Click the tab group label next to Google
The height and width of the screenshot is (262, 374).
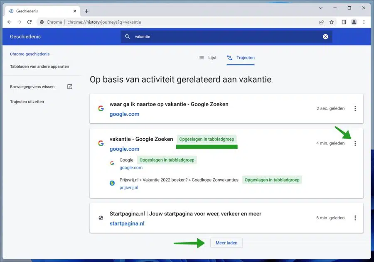(167, 160)
